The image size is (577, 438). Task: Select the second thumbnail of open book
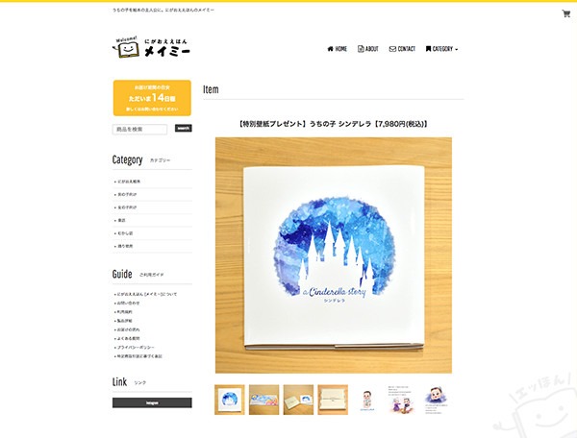click(x=263, y=400)
